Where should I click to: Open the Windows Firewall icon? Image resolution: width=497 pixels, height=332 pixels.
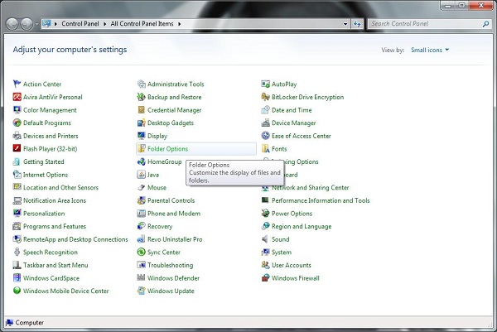265,278
